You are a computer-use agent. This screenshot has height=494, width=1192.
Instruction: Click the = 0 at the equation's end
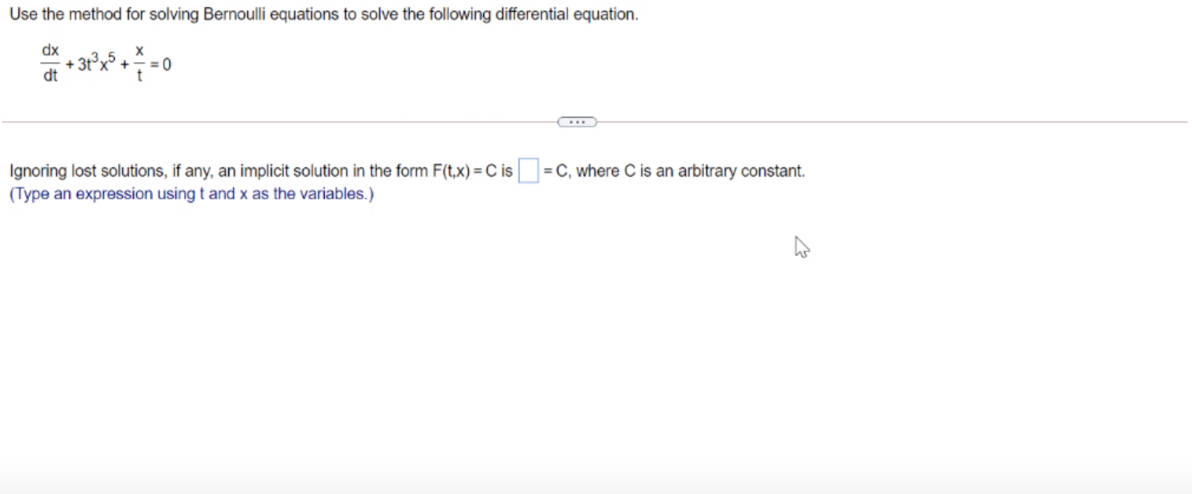click(161, 64)
